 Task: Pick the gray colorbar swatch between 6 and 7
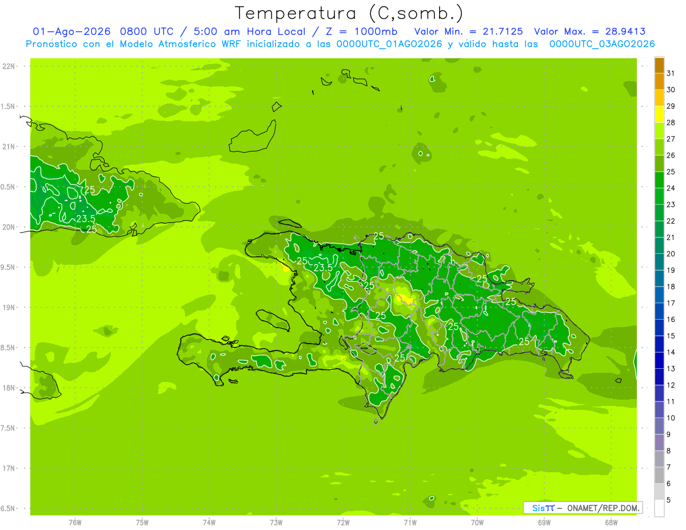coord(659,476)
